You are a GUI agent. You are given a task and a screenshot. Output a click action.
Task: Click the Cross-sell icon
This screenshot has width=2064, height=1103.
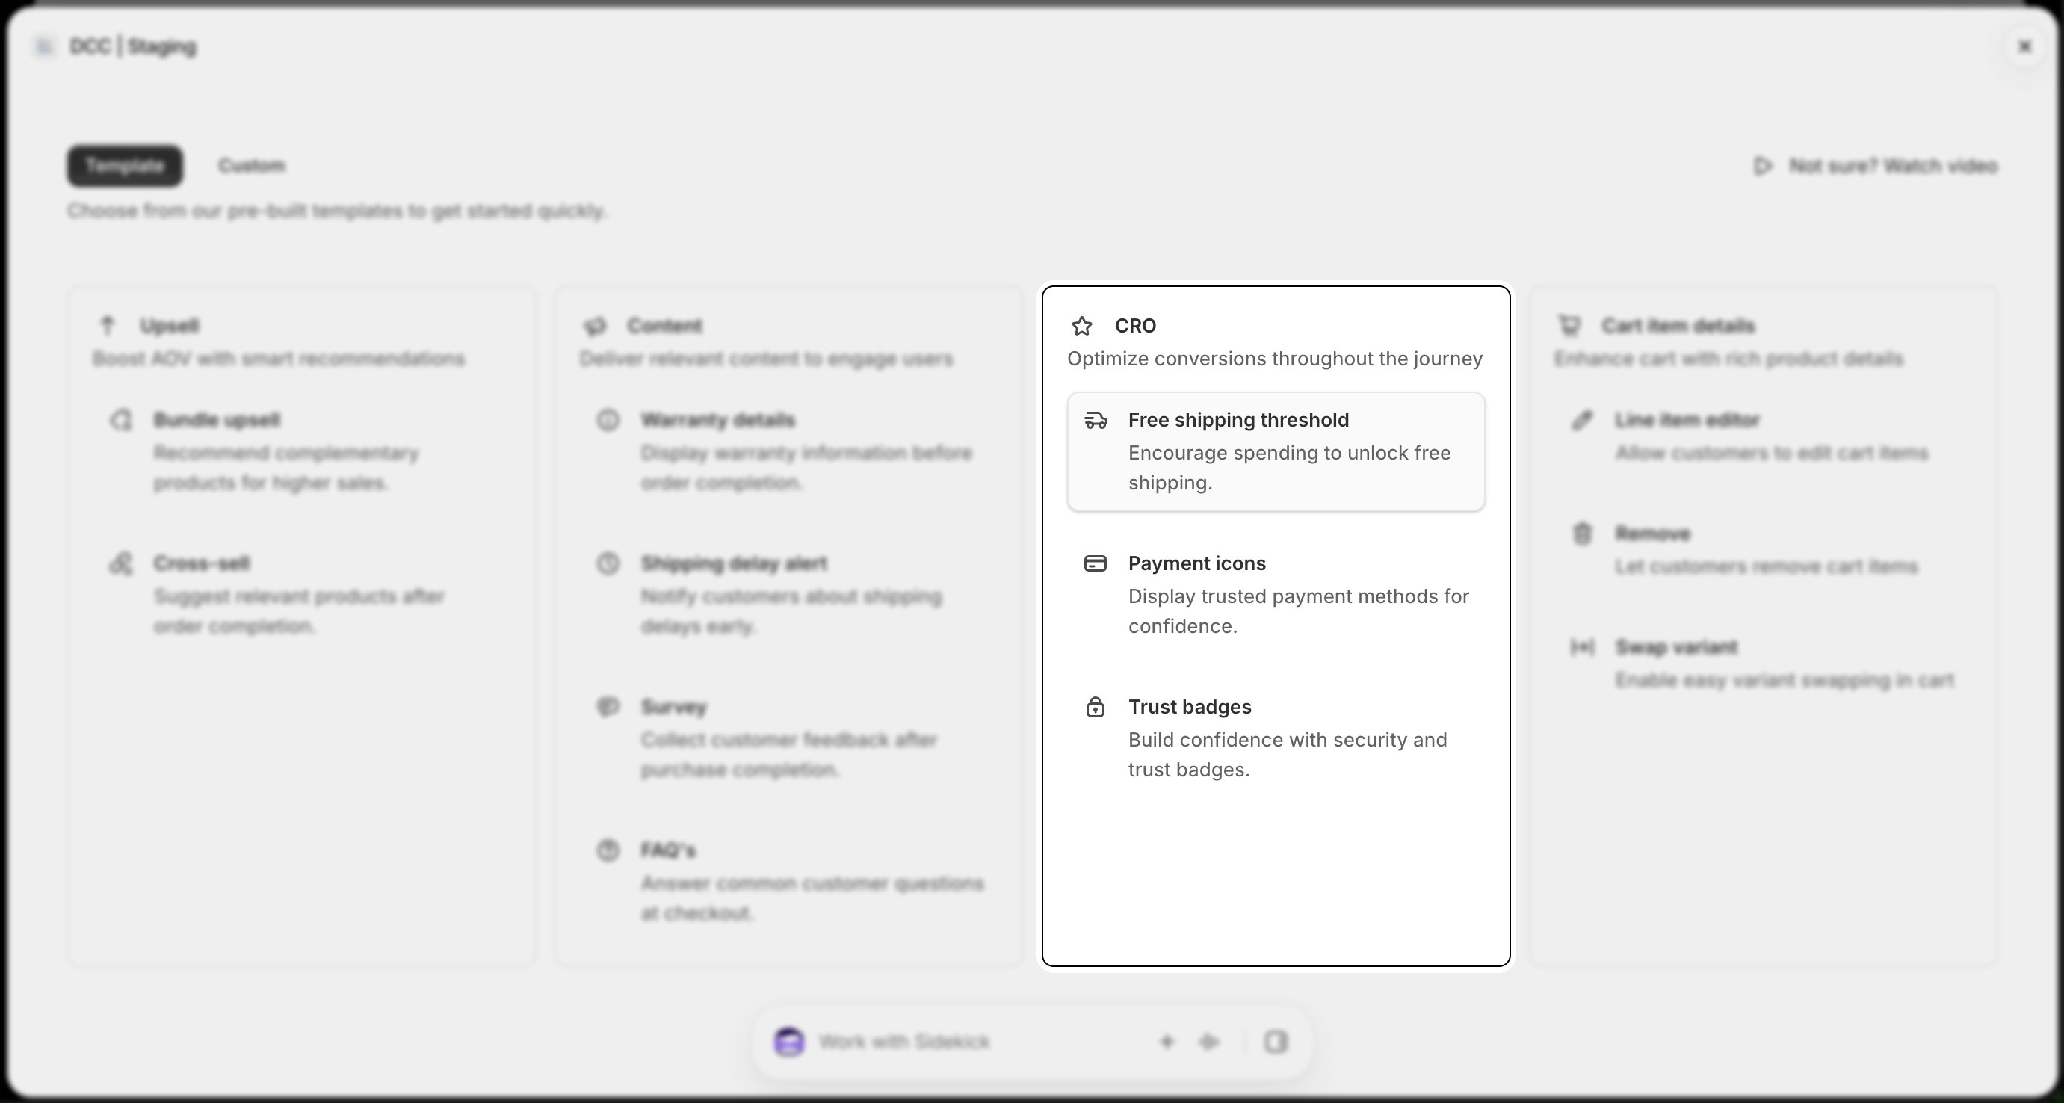[x=121, y=563]
